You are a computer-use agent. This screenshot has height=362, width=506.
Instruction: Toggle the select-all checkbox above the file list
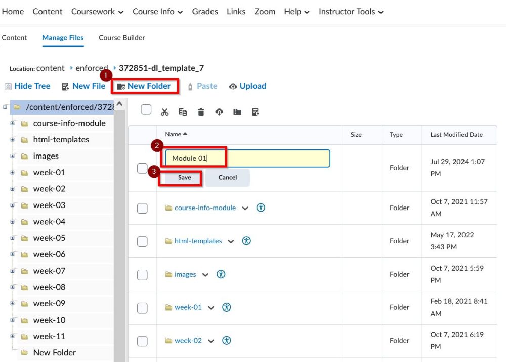(146, 109)
